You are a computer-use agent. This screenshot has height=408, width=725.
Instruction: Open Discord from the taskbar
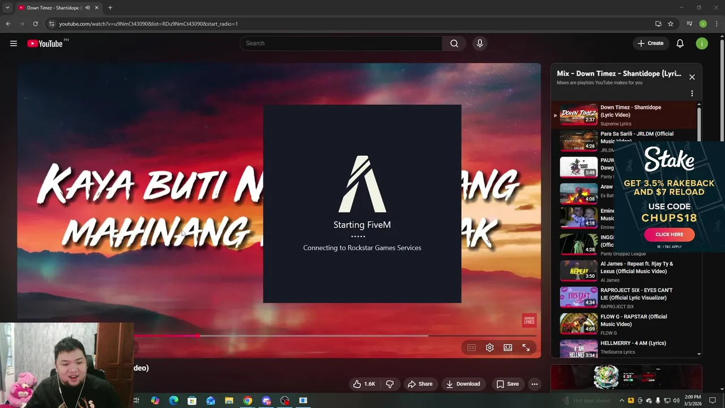tap(266, 401)
